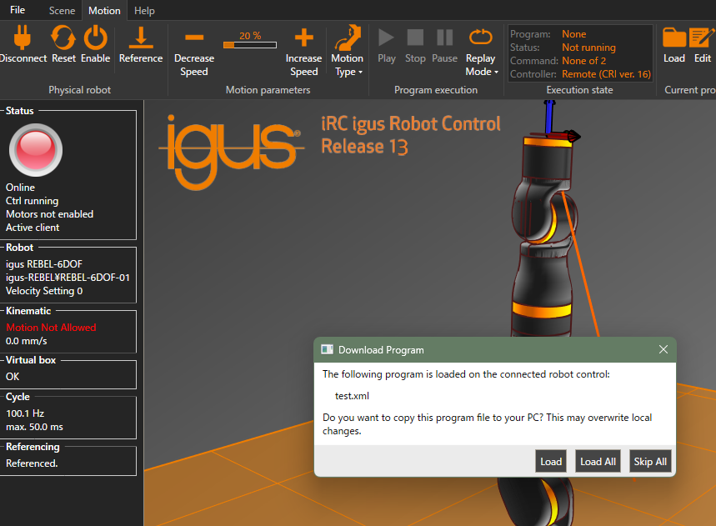Pause the running program
Screen dimensions: 716x526
coord(444,38)
